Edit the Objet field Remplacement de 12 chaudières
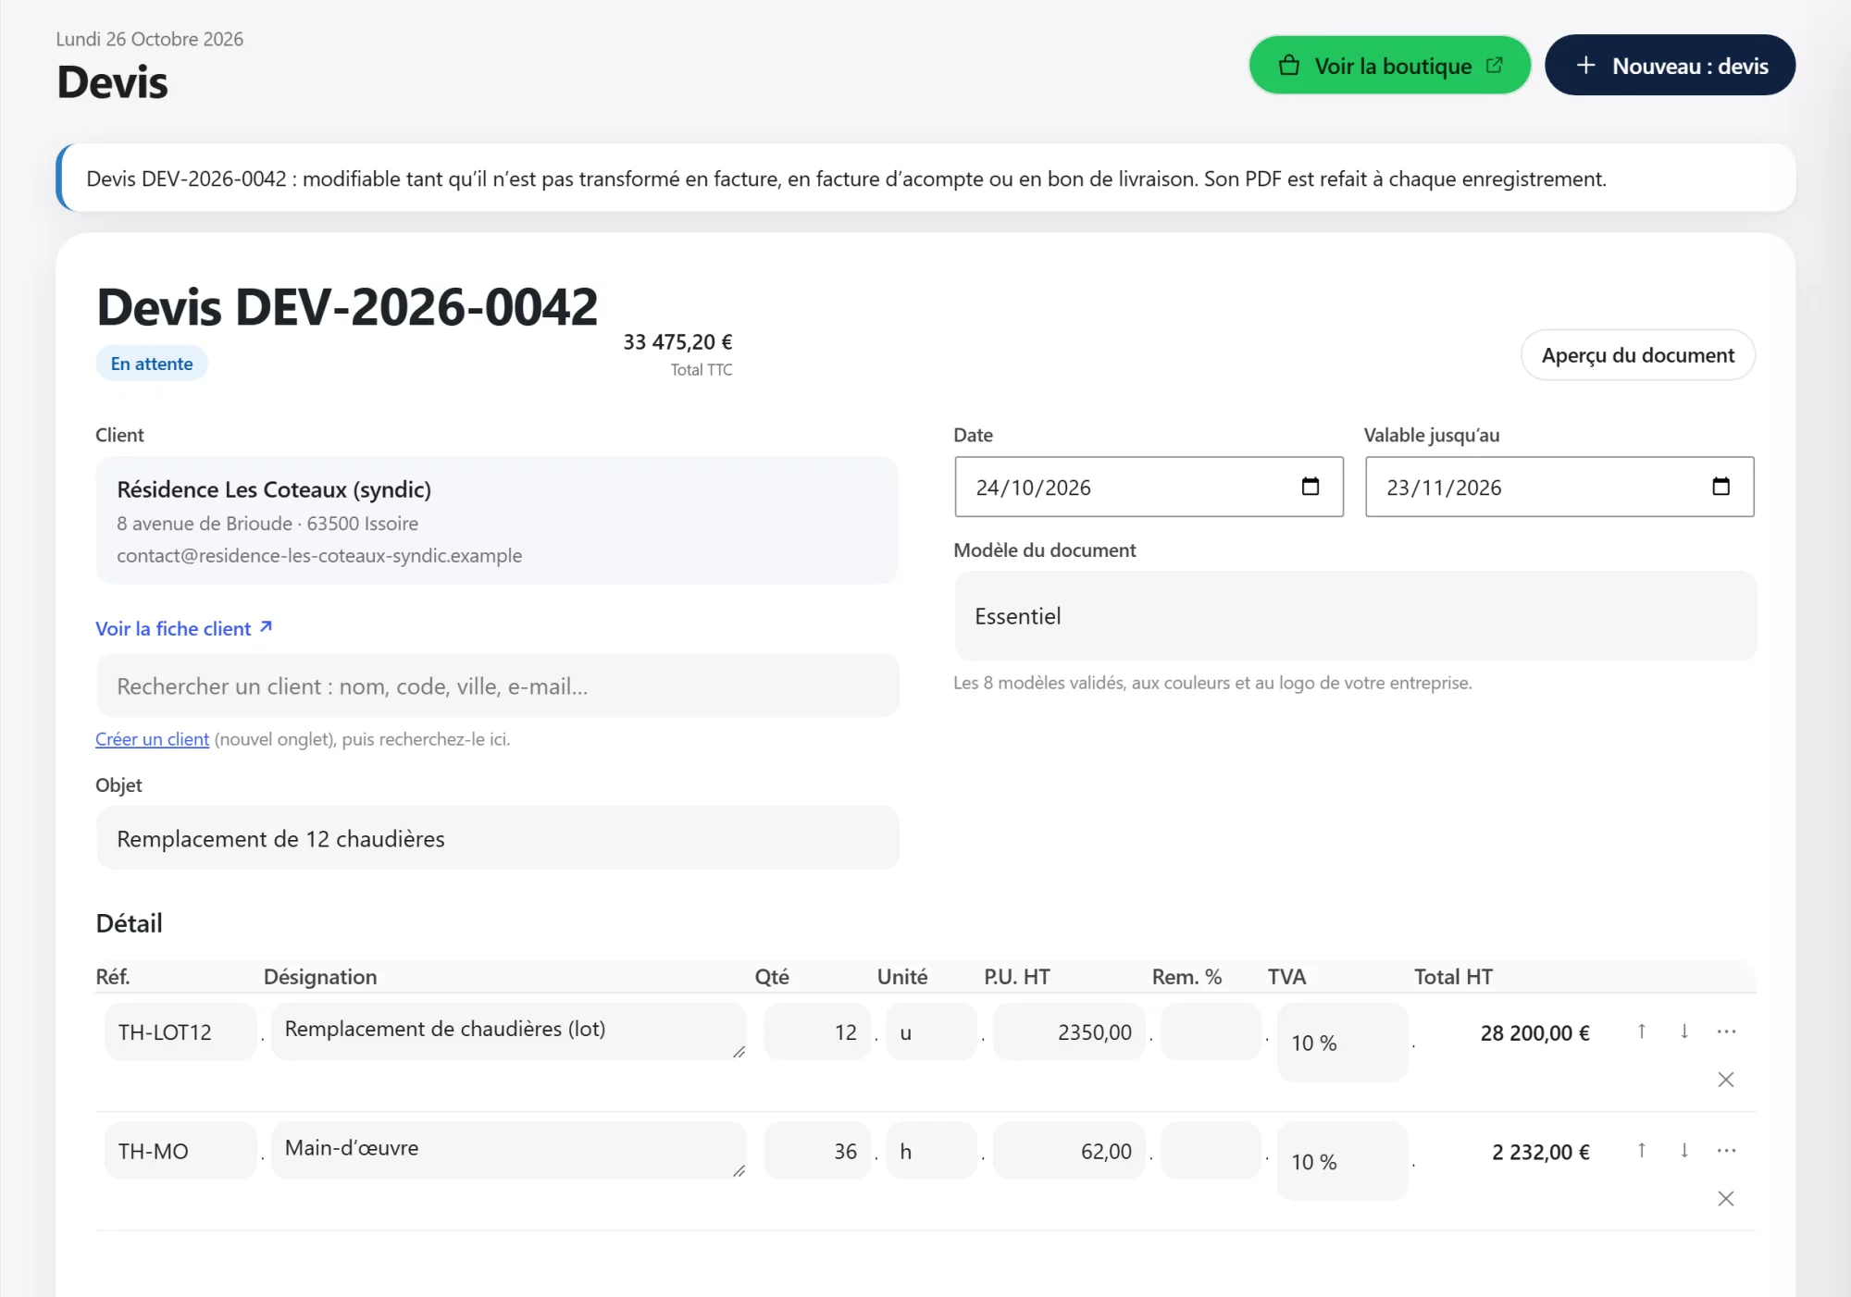The width and height of the screenshot is (1851, 1297). click(498, 839)
